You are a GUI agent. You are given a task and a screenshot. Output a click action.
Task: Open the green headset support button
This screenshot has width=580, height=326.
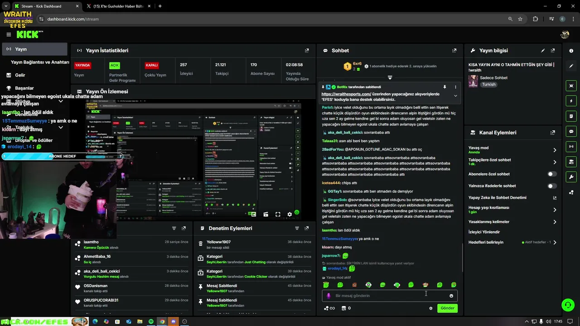tap(568, 305)
